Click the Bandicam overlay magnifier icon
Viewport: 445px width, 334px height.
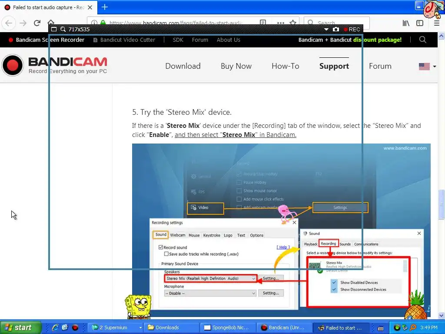pyautogui.click(x=63, y=29)
